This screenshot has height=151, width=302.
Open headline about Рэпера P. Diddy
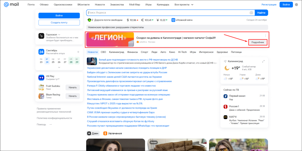tap(121, 86)
